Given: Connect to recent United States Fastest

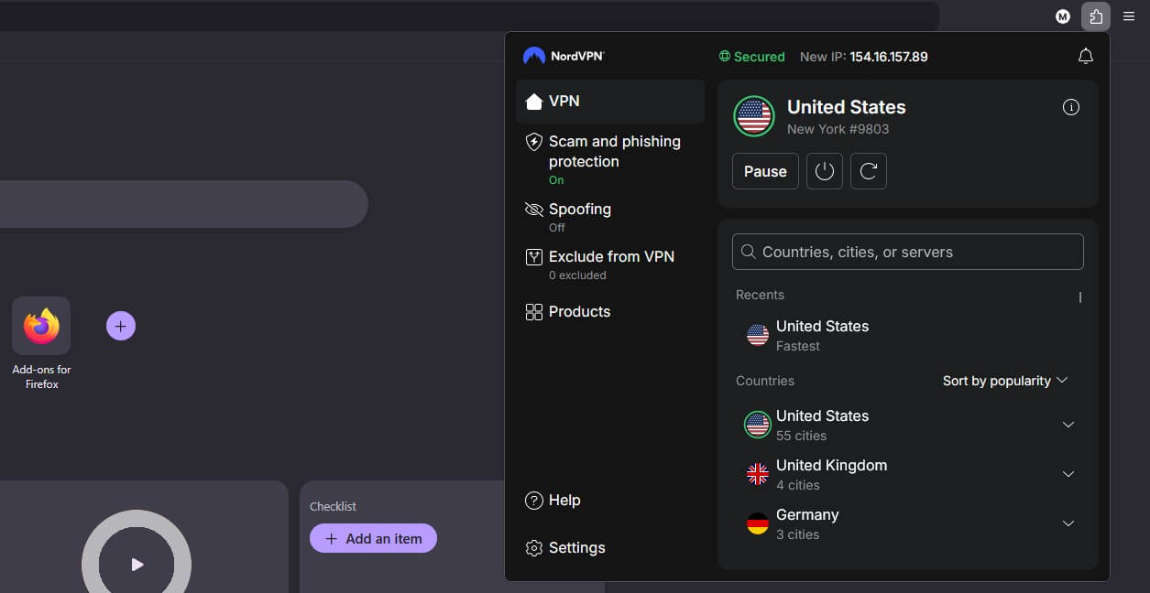Looking at the screenshot, I should (907, 336).
